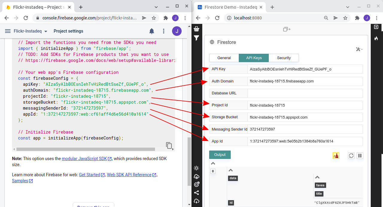Click zoom magnifier icon in localhost address bar
Image resolution: width=383 pixels, height=207 pixels.
(326, 18)
